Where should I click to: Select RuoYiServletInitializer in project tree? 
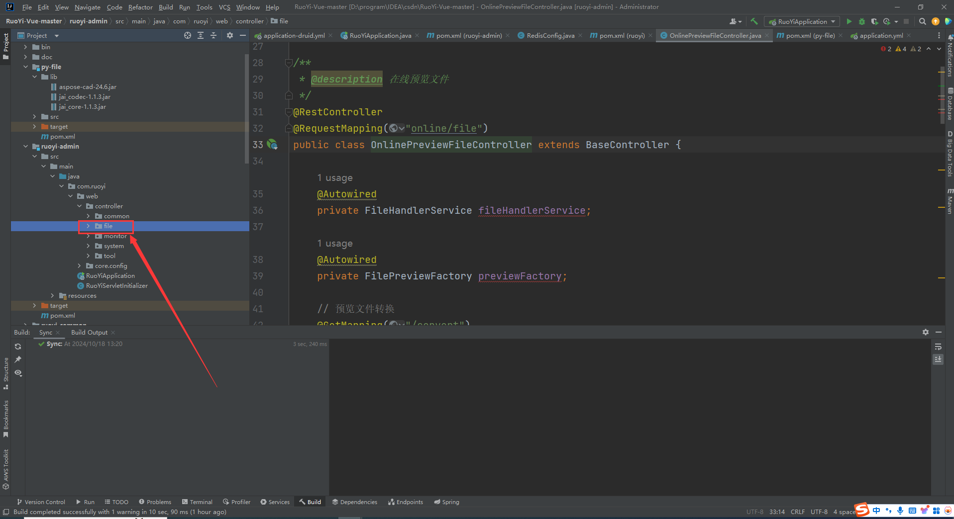(116, 286)
